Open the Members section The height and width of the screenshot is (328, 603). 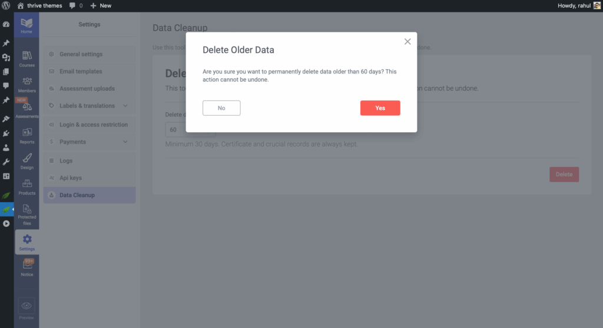(27, 84)
